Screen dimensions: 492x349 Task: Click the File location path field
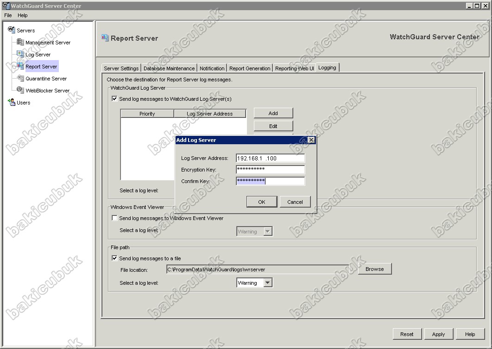pyautogui.click(x=258, y=269)
